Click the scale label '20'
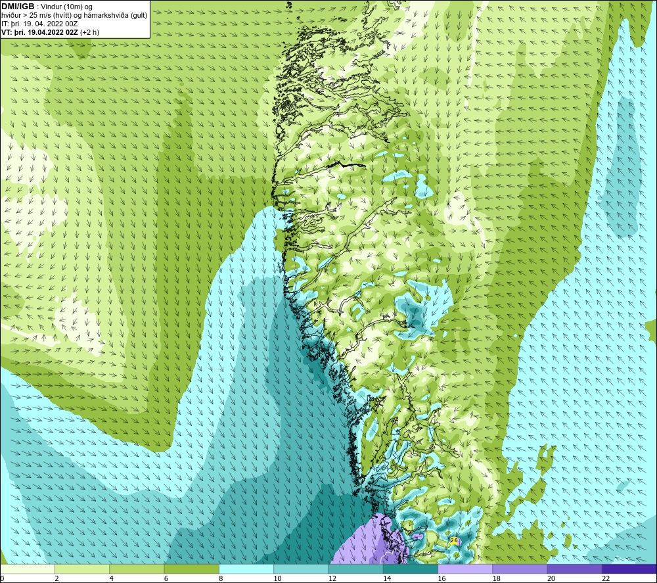 point(551,578)
